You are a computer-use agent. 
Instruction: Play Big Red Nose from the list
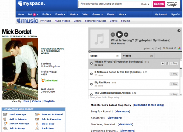91,84
